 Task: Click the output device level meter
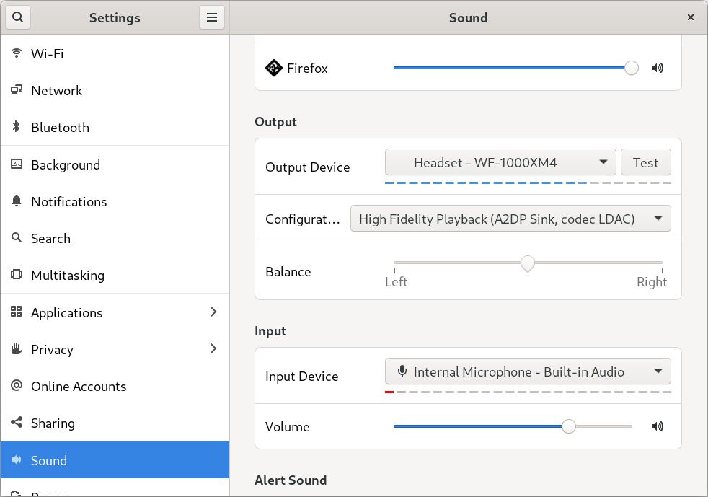coord(528,183)
